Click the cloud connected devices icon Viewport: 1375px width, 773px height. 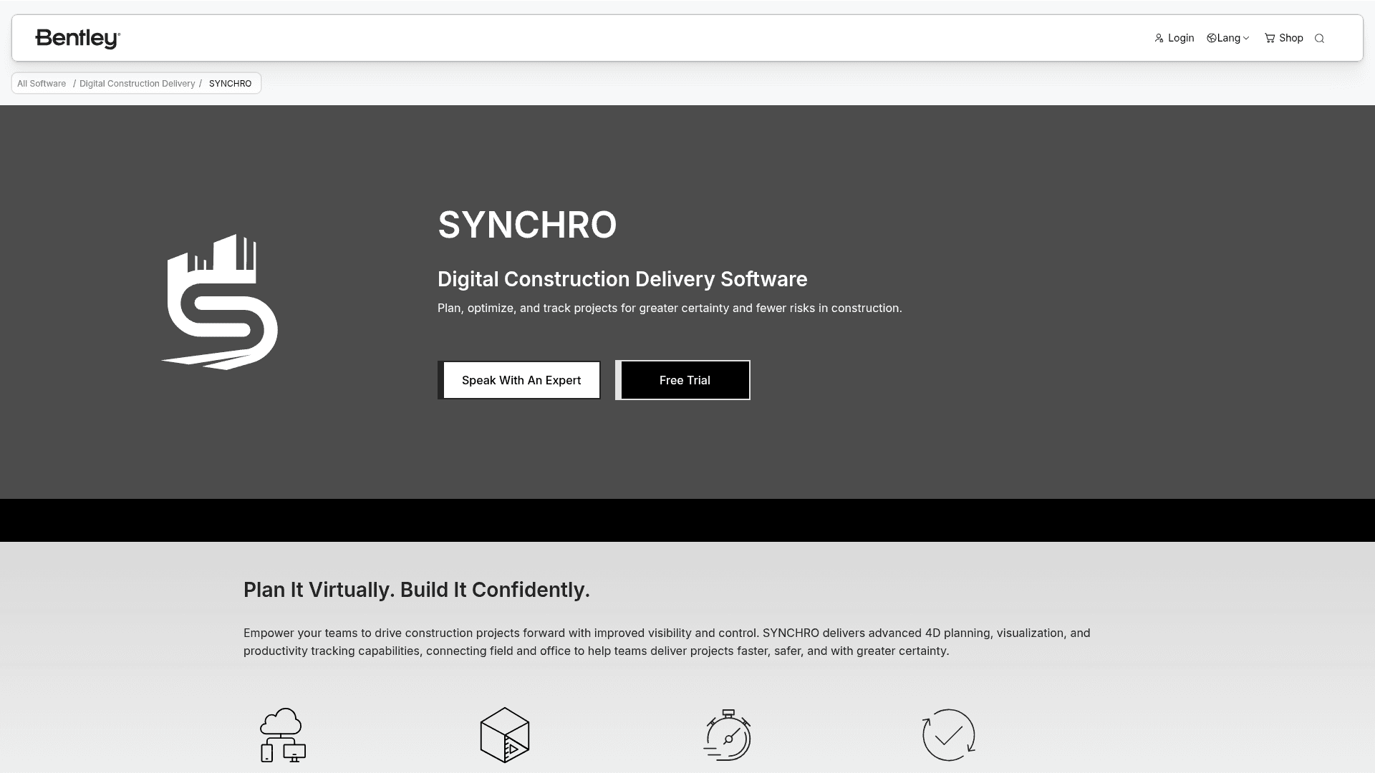tap(283, 735)
